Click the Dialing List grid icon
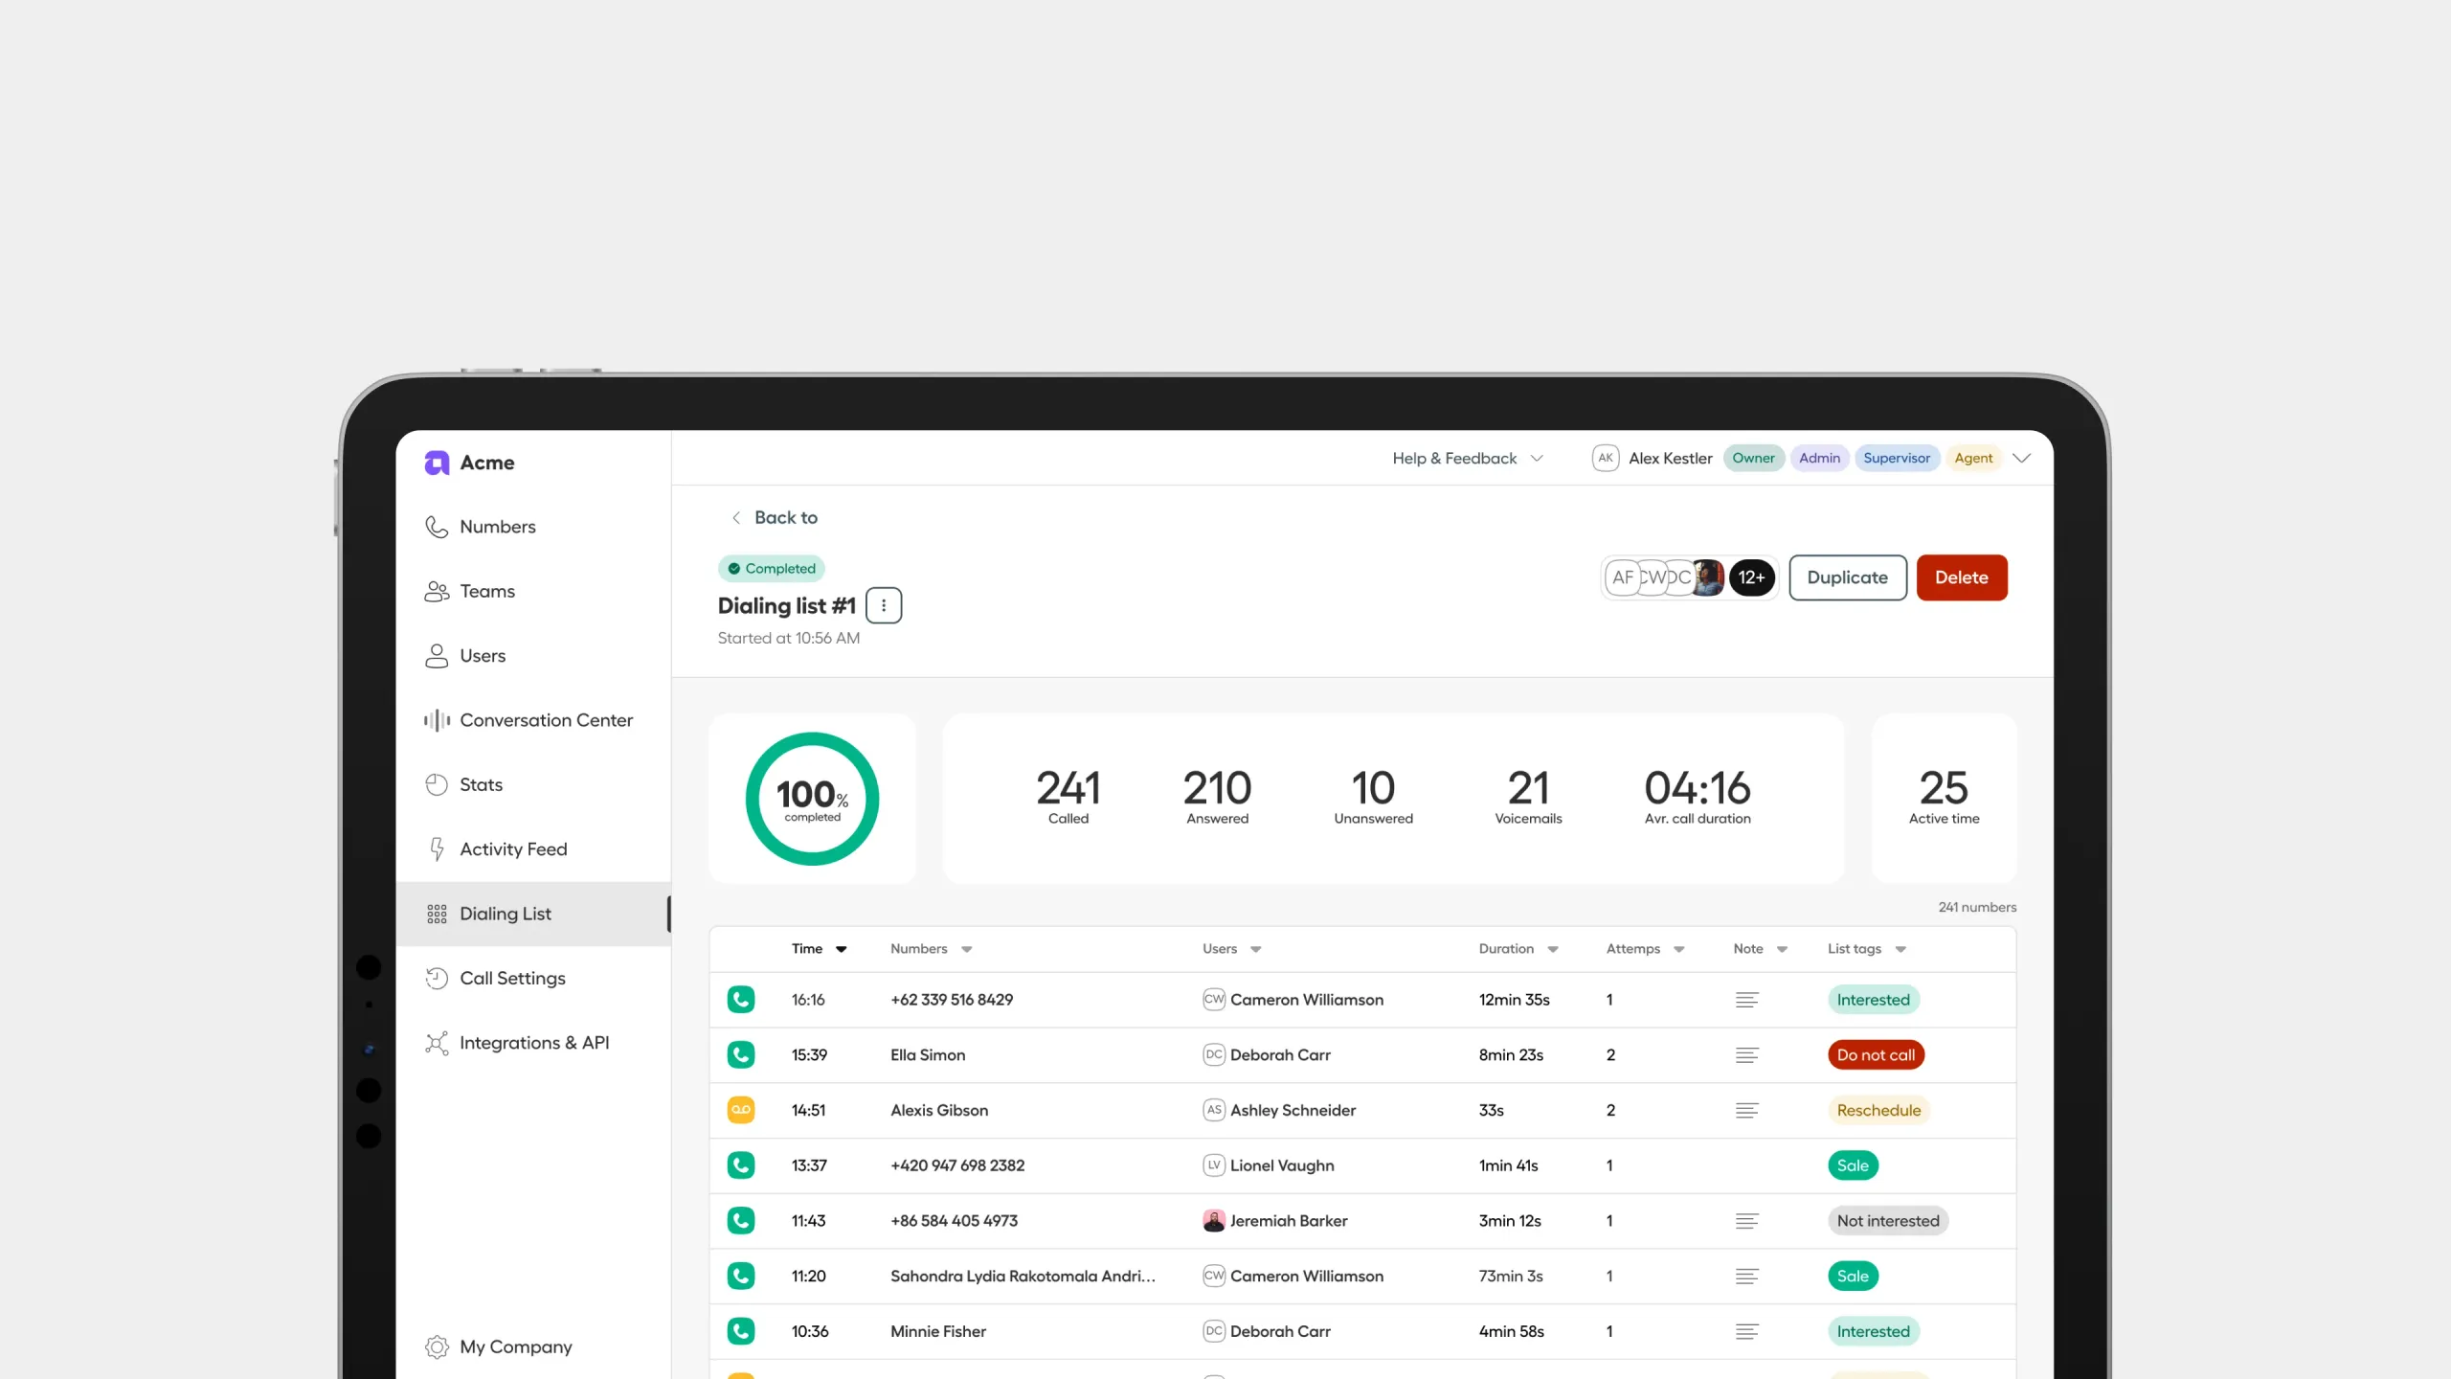The width and height of the screenshot is (2451, 1379). point(437,914)
